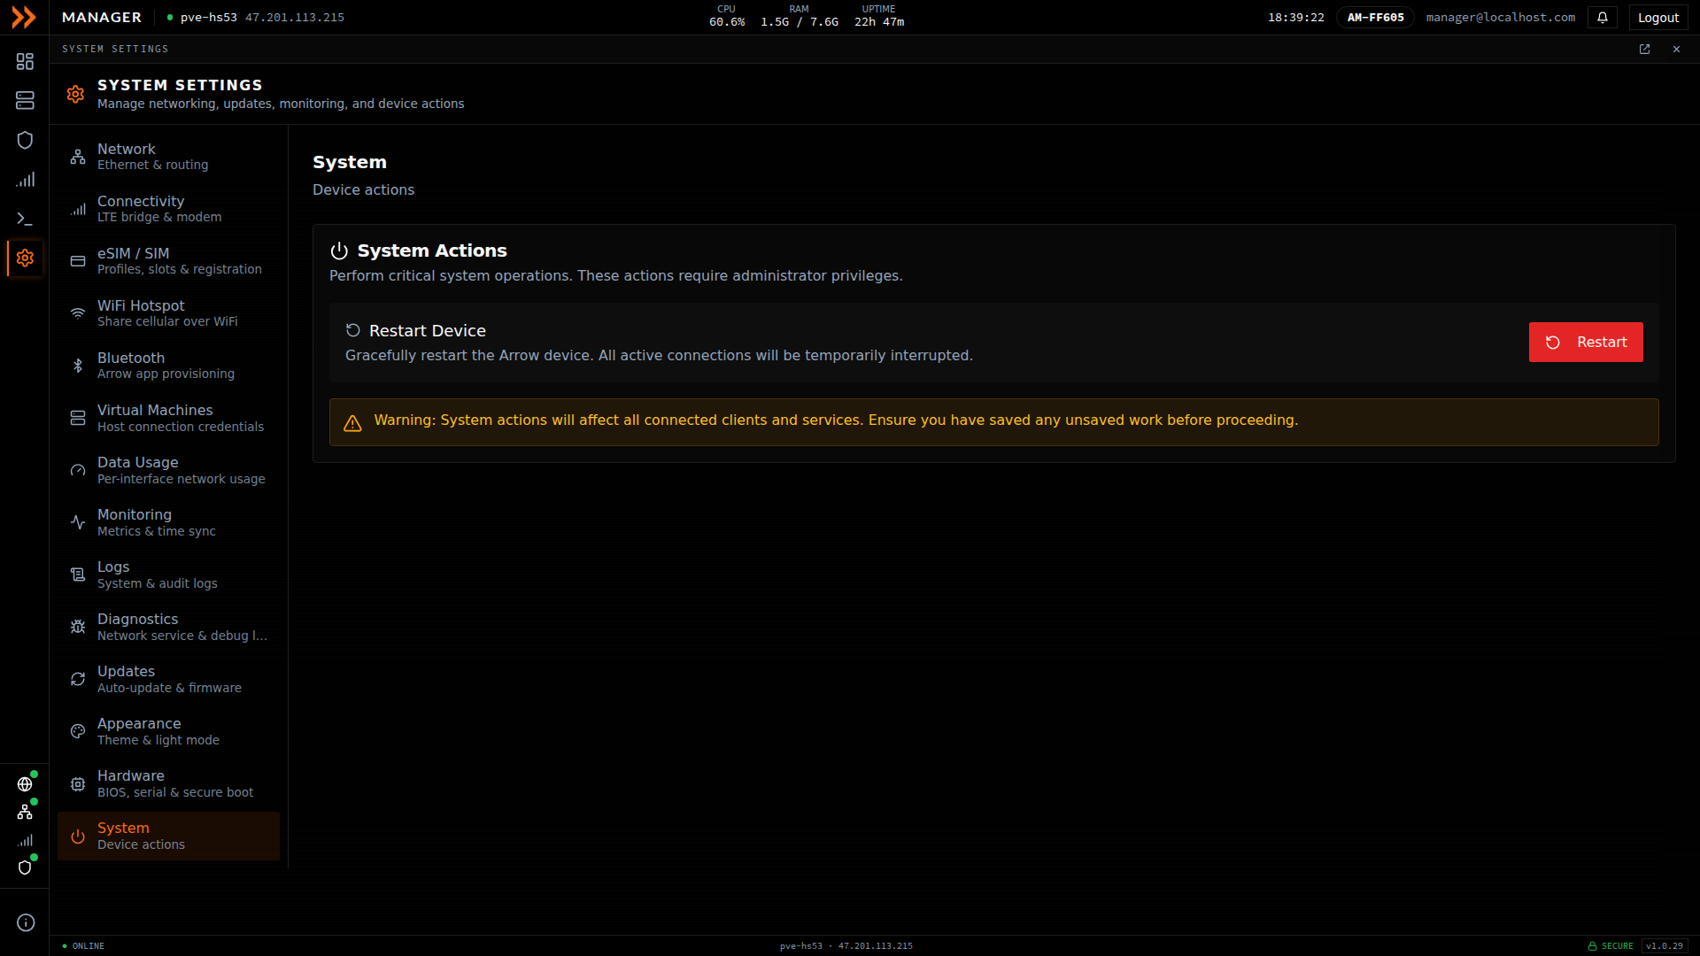The height and width of the screenshot is (956, 1700).
Task: Log out using the Logout button
Action: (1658, 18)
